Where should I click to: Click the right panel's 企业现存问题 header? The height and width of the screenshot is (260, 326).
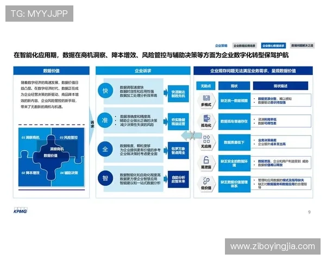(253, 71)
